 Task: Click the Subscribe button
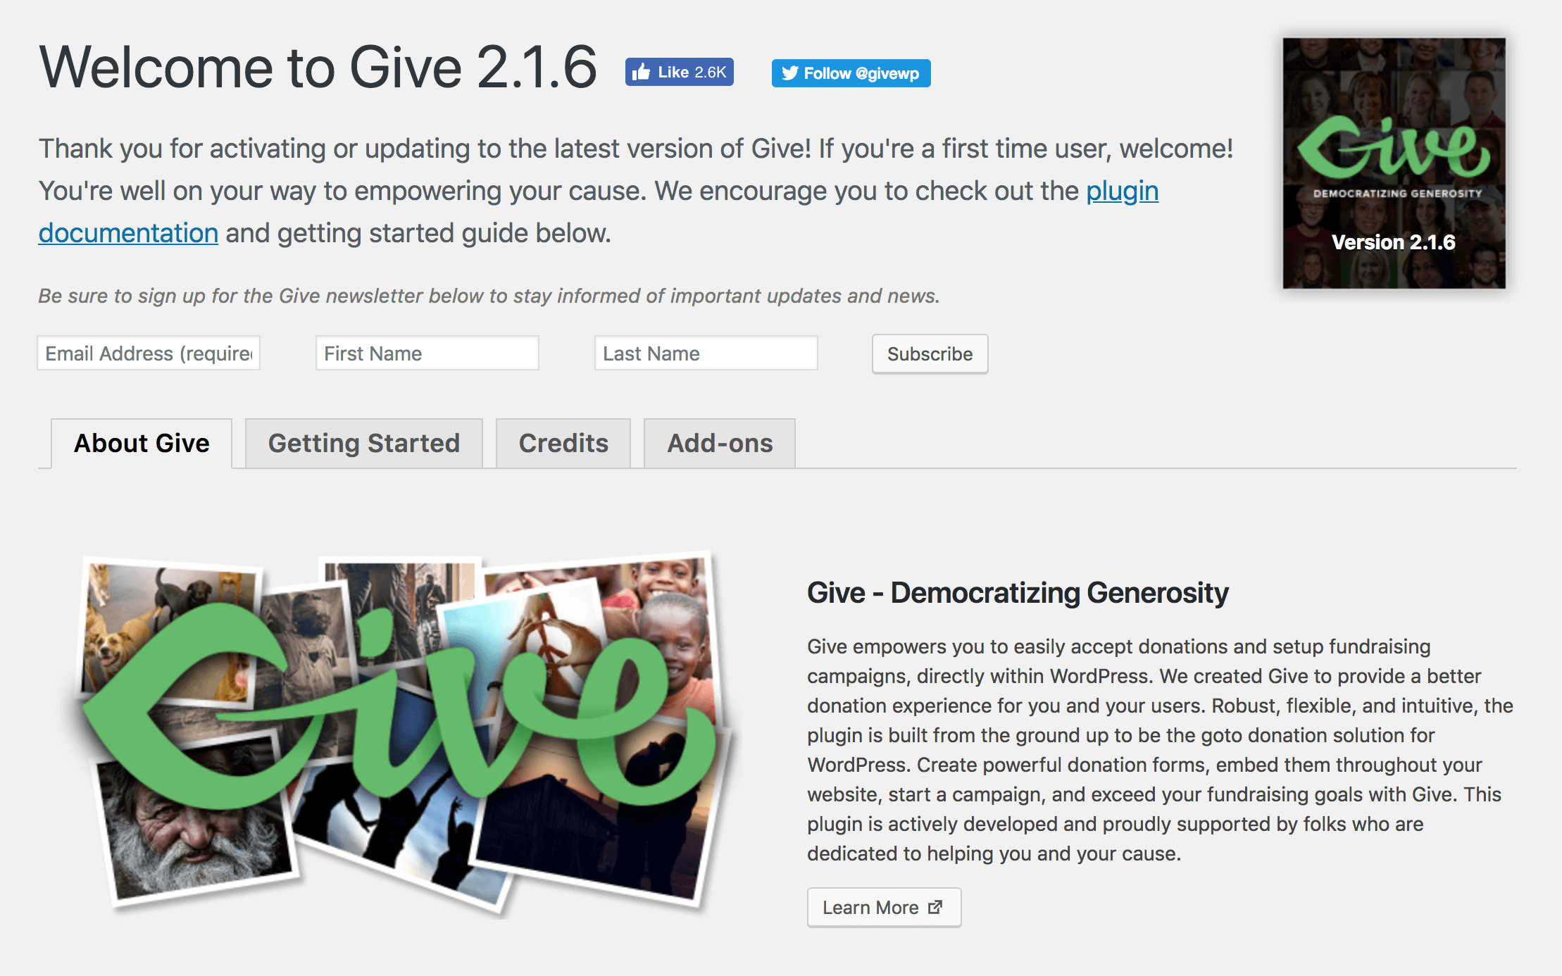click(x=930, y=354)
